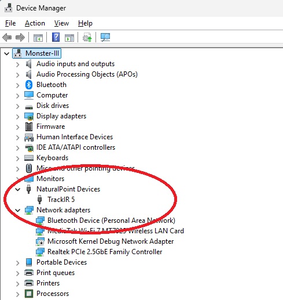The height and width of the screenshot is (300, 283).
Task: Select the Network adapters label
Action: pyautogui.click(x=63, y=210)
